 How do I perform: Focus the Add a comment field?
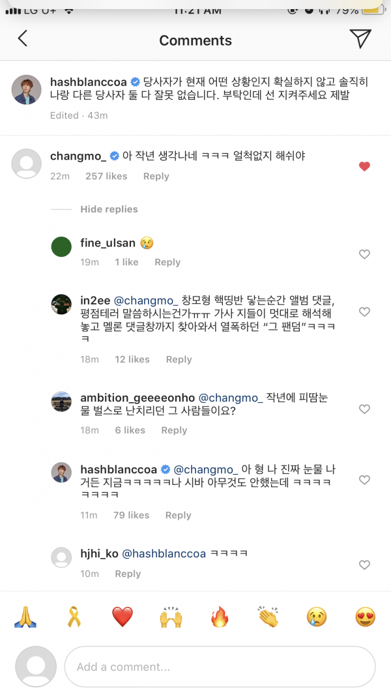click(220, 667)
